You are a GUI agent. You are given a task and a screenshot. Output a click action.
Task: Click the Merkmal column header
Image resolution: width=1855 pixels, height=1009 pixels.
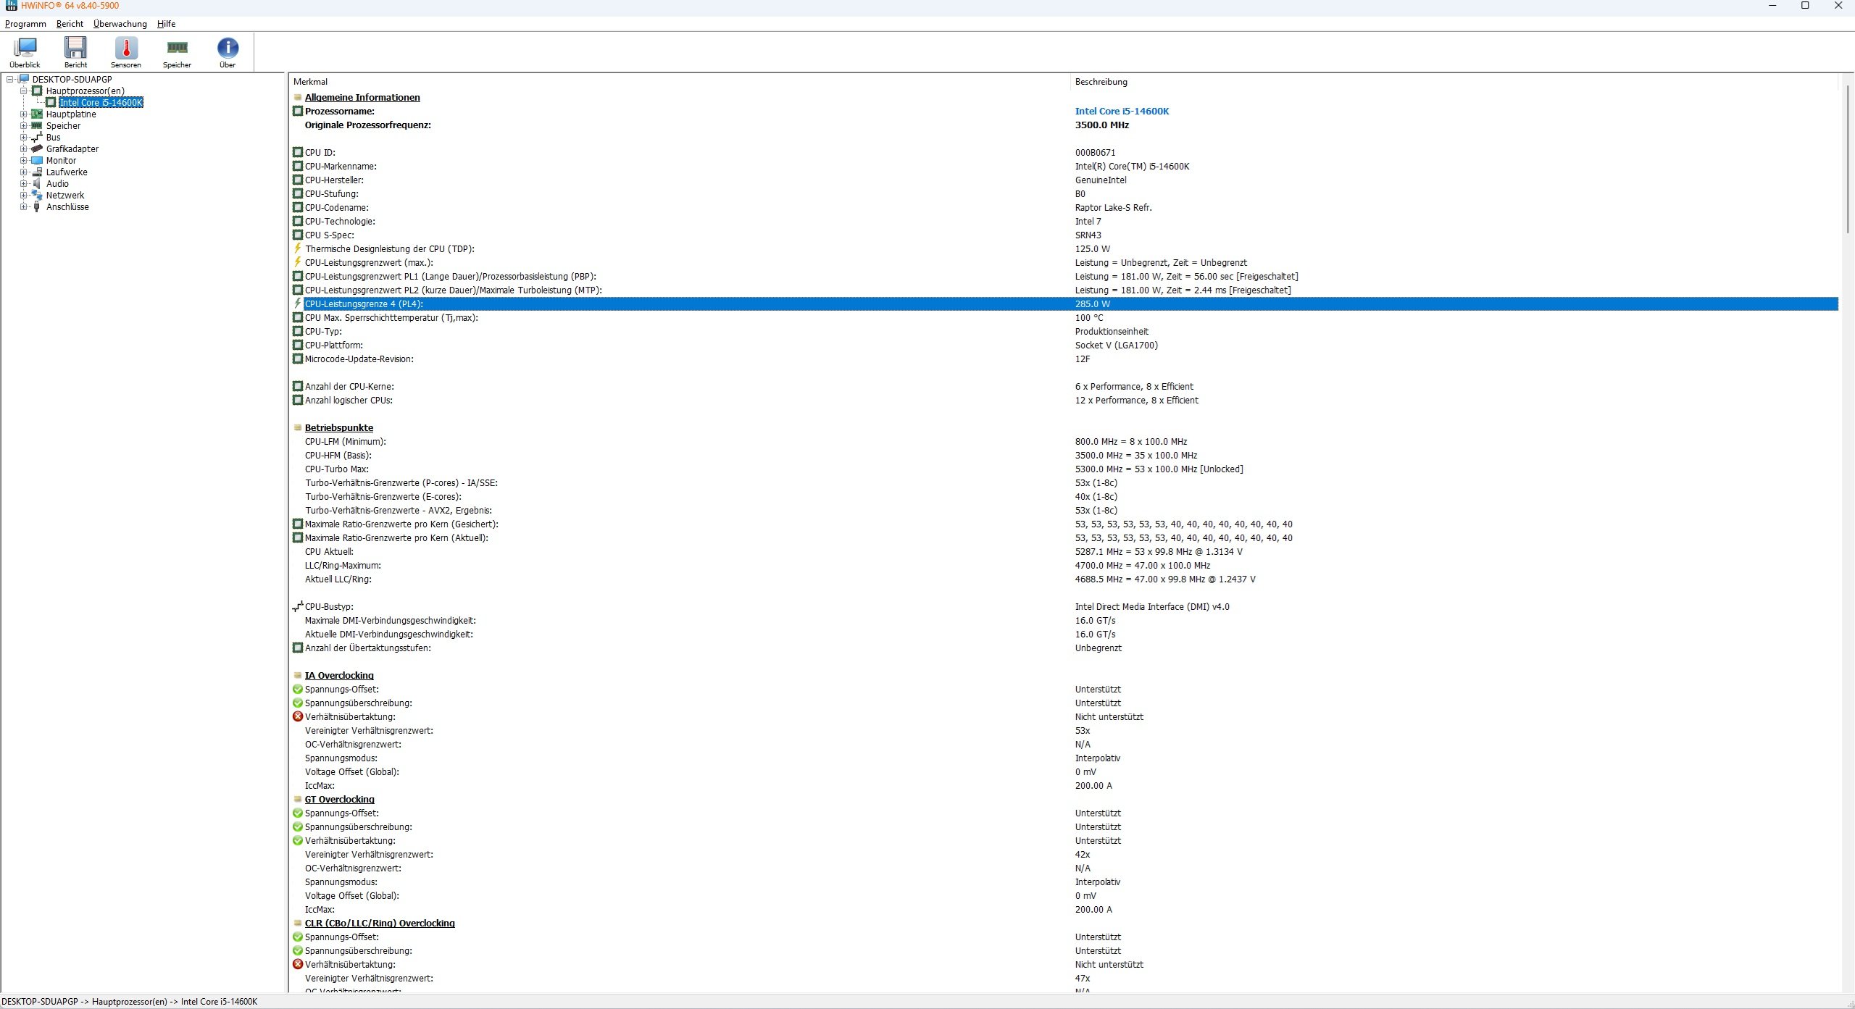coord(311,82)
